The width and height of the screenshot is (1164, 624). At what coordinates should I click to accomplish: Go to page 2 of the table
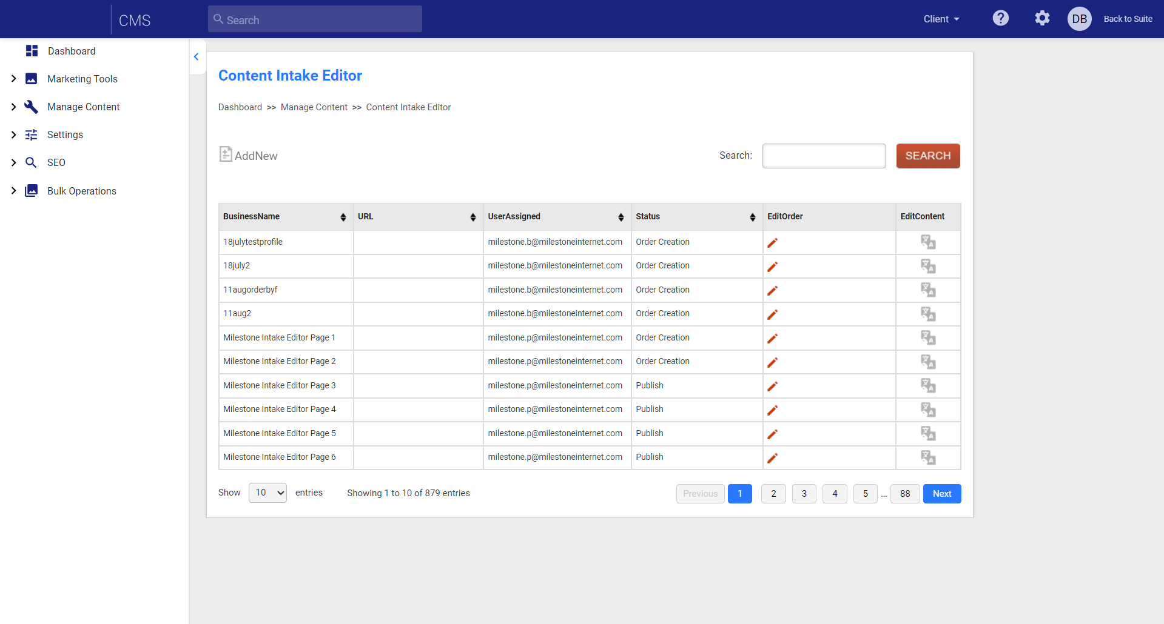click(773, 494)
